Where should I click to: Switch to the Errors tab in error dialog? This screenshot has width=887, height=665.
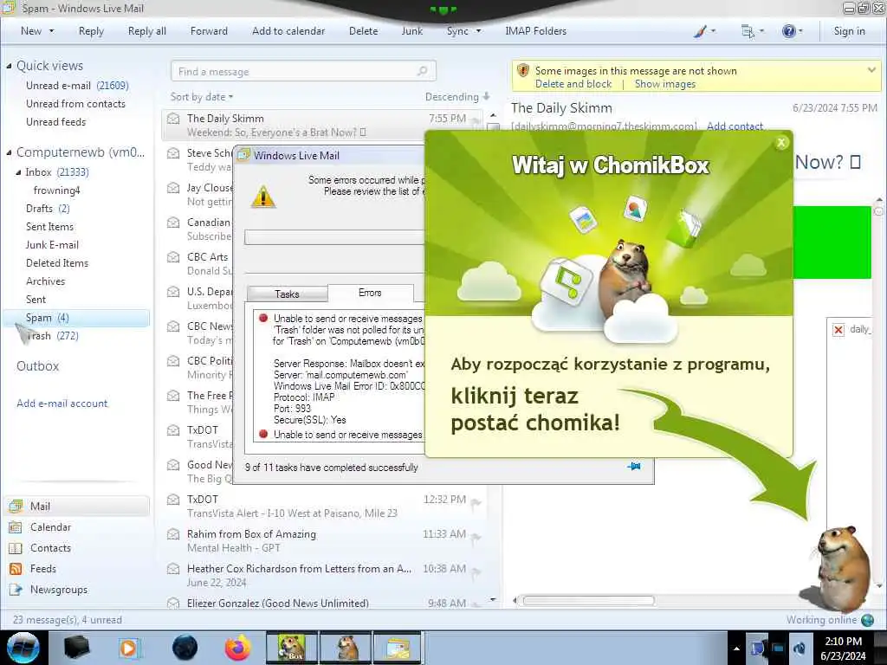pos(370,293)
